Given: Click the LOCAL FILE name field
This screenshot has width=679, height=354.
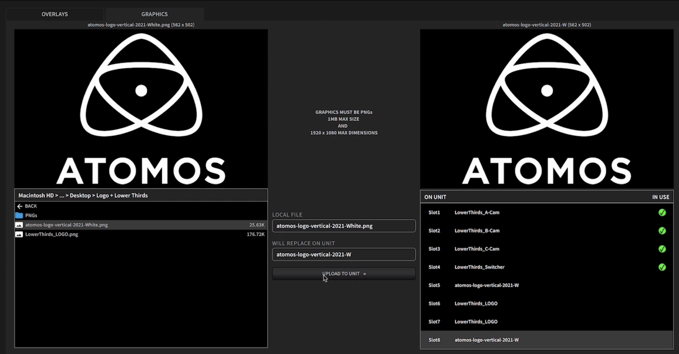Looking at the screenshot, I should [344, 226].
